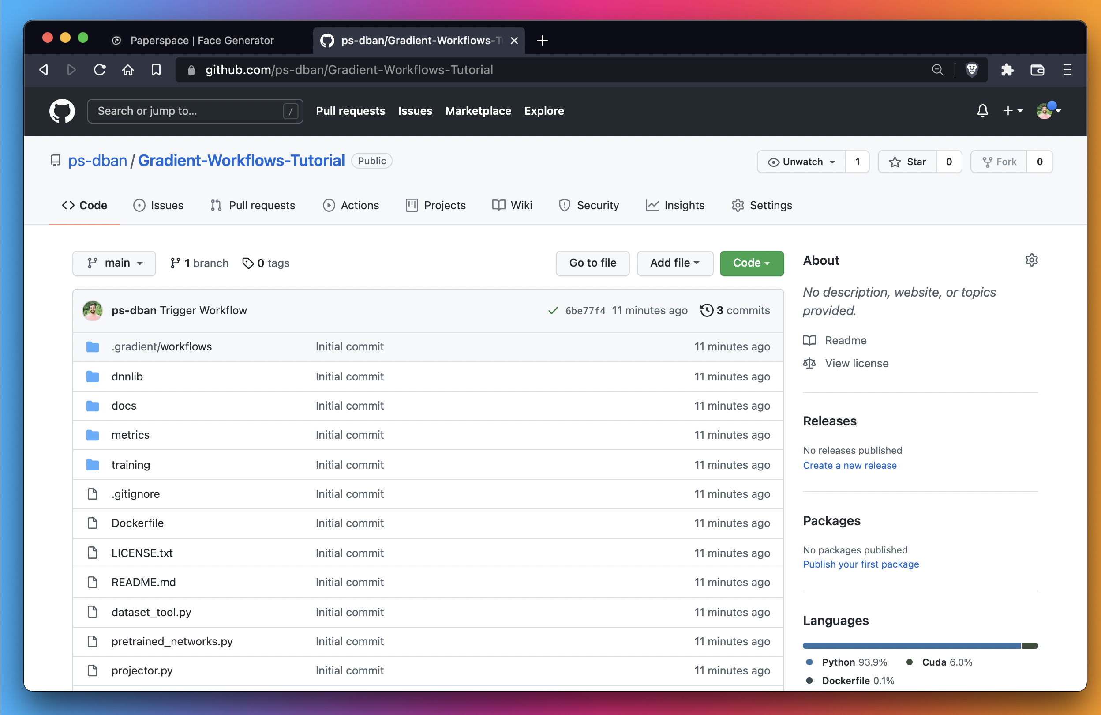Click the GitHub Octocat logo
The width and height of the screenshot is (1101, 715).
pos(62,111)
